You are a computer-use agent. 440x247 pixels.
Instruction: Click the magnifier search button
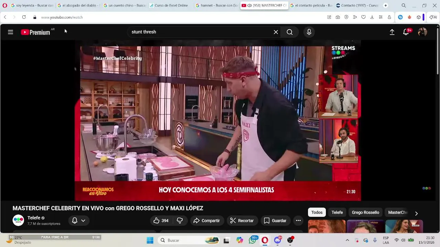click(290, 32)
